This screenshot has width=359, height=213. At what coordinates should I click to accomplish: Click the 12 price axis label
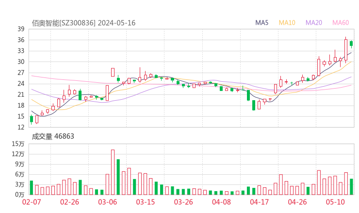click(21, 127)
